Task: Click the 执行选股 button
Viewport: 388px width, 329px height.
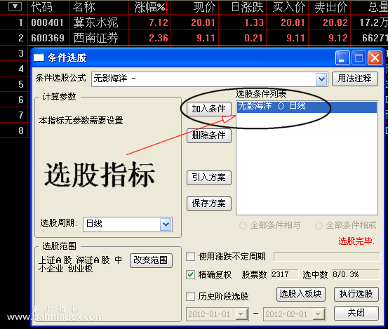Action: click(x=356, y=294)
